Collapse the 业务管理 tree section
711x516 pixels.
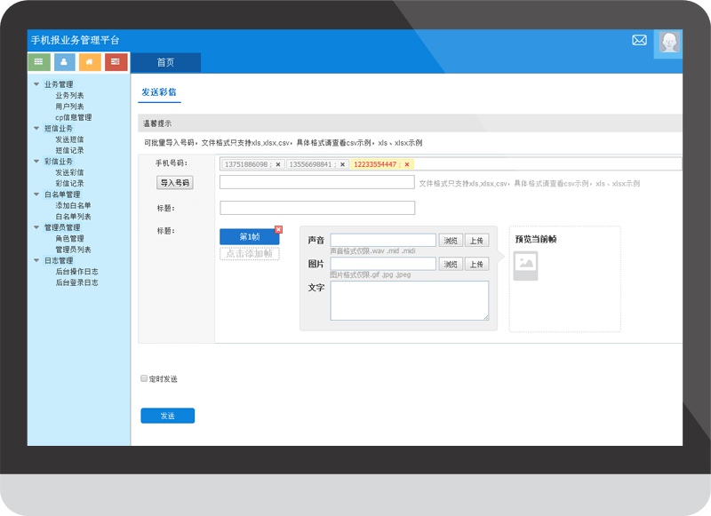click(36, 84)
